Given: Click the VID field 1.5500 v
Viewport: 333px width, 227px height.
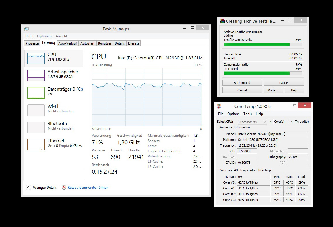Looking at the screenshot, I should click(247, 151).
